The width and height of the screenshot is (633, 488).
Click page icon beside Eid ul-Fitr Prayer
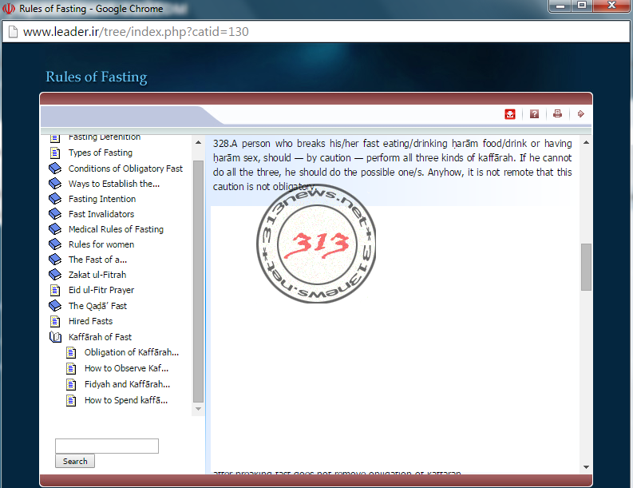click(x=54, y=290)
